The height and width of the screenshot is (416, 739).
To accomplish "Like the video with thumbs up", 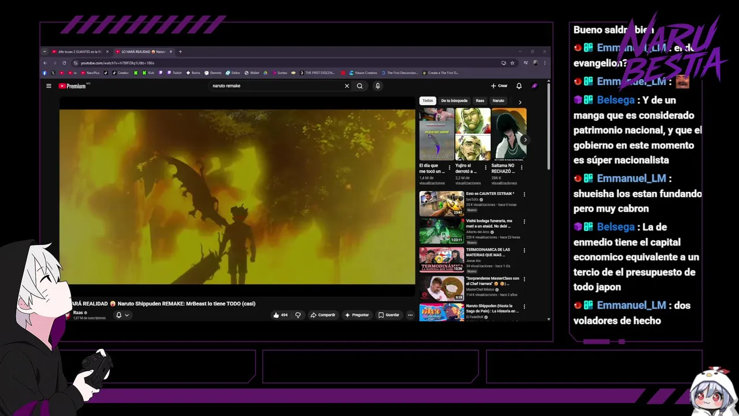I will click(281, 315).
